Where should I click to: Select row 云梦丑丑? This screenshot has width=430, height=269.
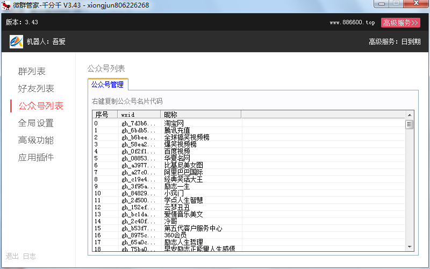[249, 208]
